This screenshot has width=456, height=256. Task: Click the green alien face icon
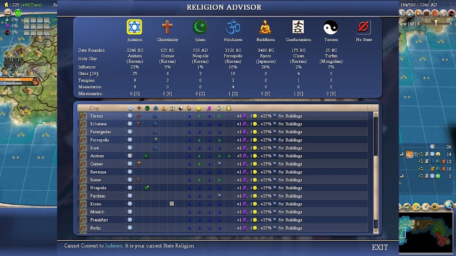point(18,13)
